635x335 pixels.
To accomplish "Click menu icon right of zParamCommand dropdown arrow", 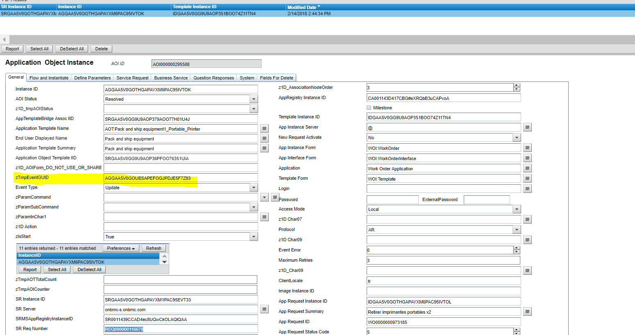I will click(x=275, y=197).
